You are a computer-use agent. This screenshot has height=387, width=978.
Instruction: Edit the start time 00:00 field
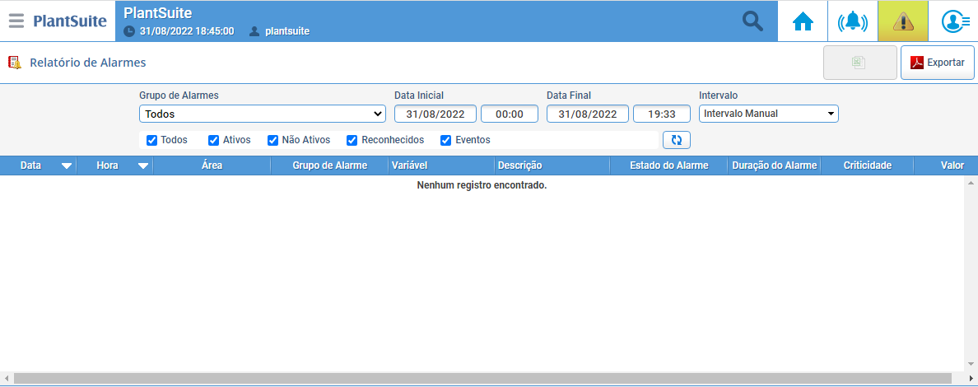click(510, 114)
